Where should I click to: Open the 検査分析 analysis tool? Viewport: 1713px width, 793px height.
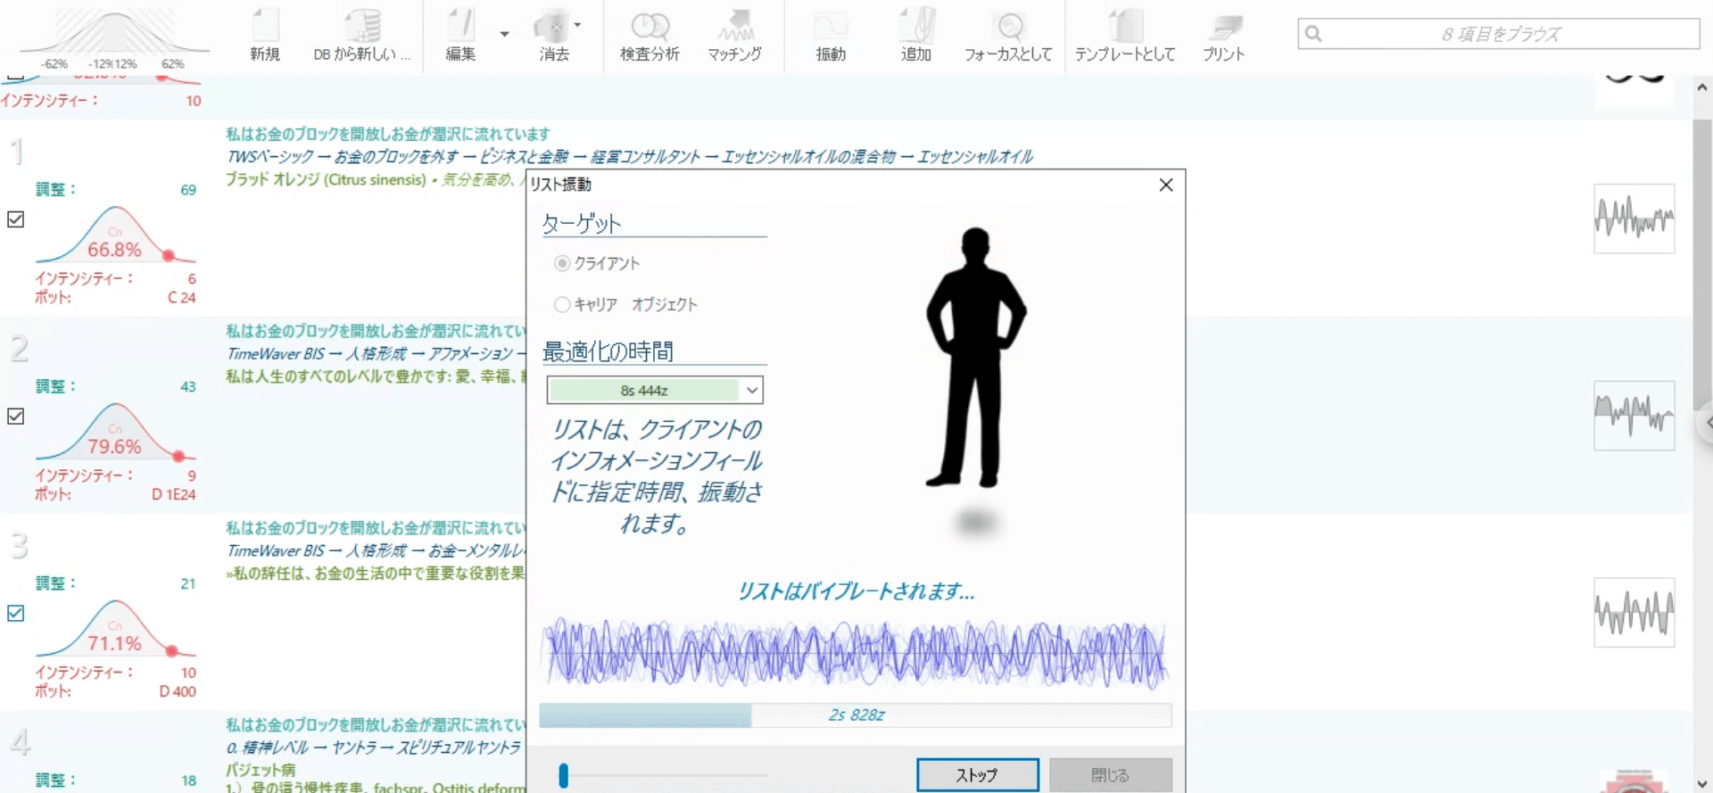click(650, 36)
